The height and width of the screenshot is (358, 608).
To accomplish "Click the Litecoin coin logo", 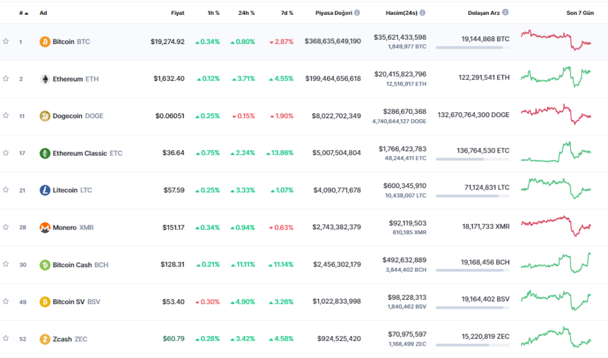I will coord(45,190).
